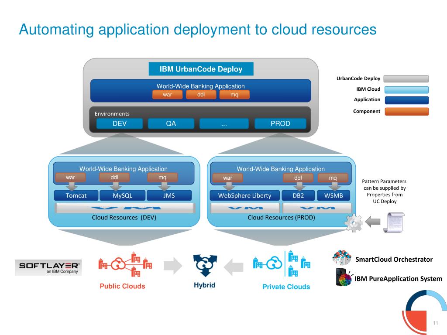The width and height of the screenshot is (447, 335).
Task: Click the VM bar beneath DB2 and WSMB
Action: [317, 208]
